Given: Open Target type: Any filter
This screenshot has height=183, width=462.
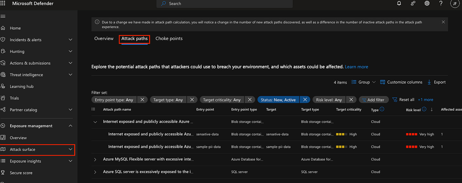Looking at the screenshot, I should (168, 100).
